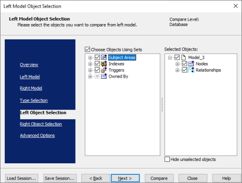The image size is (242, 183).
Task: Expand the Subject Areas tree node
Action: [90, 58]
